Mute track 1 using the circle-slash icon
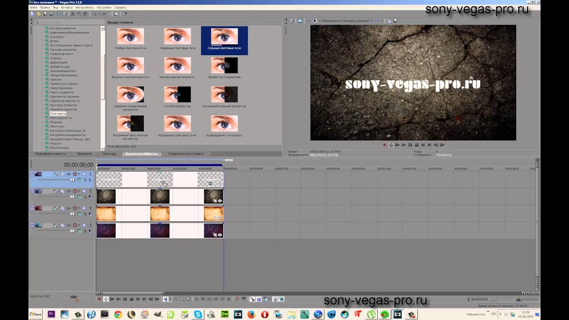The image size is (569, 320). 84,174
